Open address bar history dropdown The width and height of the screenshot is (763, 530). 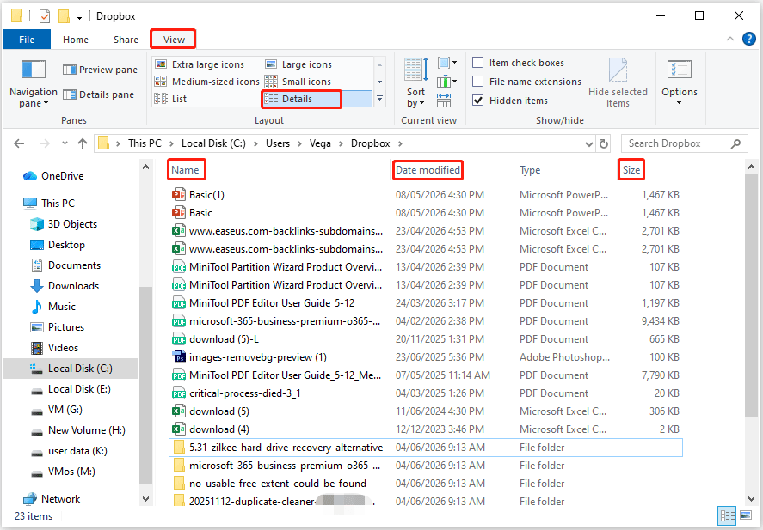coord(588,143)
